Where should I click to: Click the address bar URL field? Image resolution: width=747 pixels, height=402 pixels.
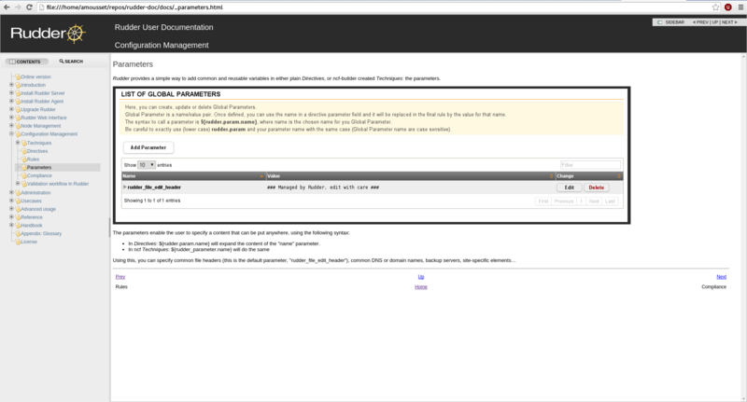coord(374,7)
